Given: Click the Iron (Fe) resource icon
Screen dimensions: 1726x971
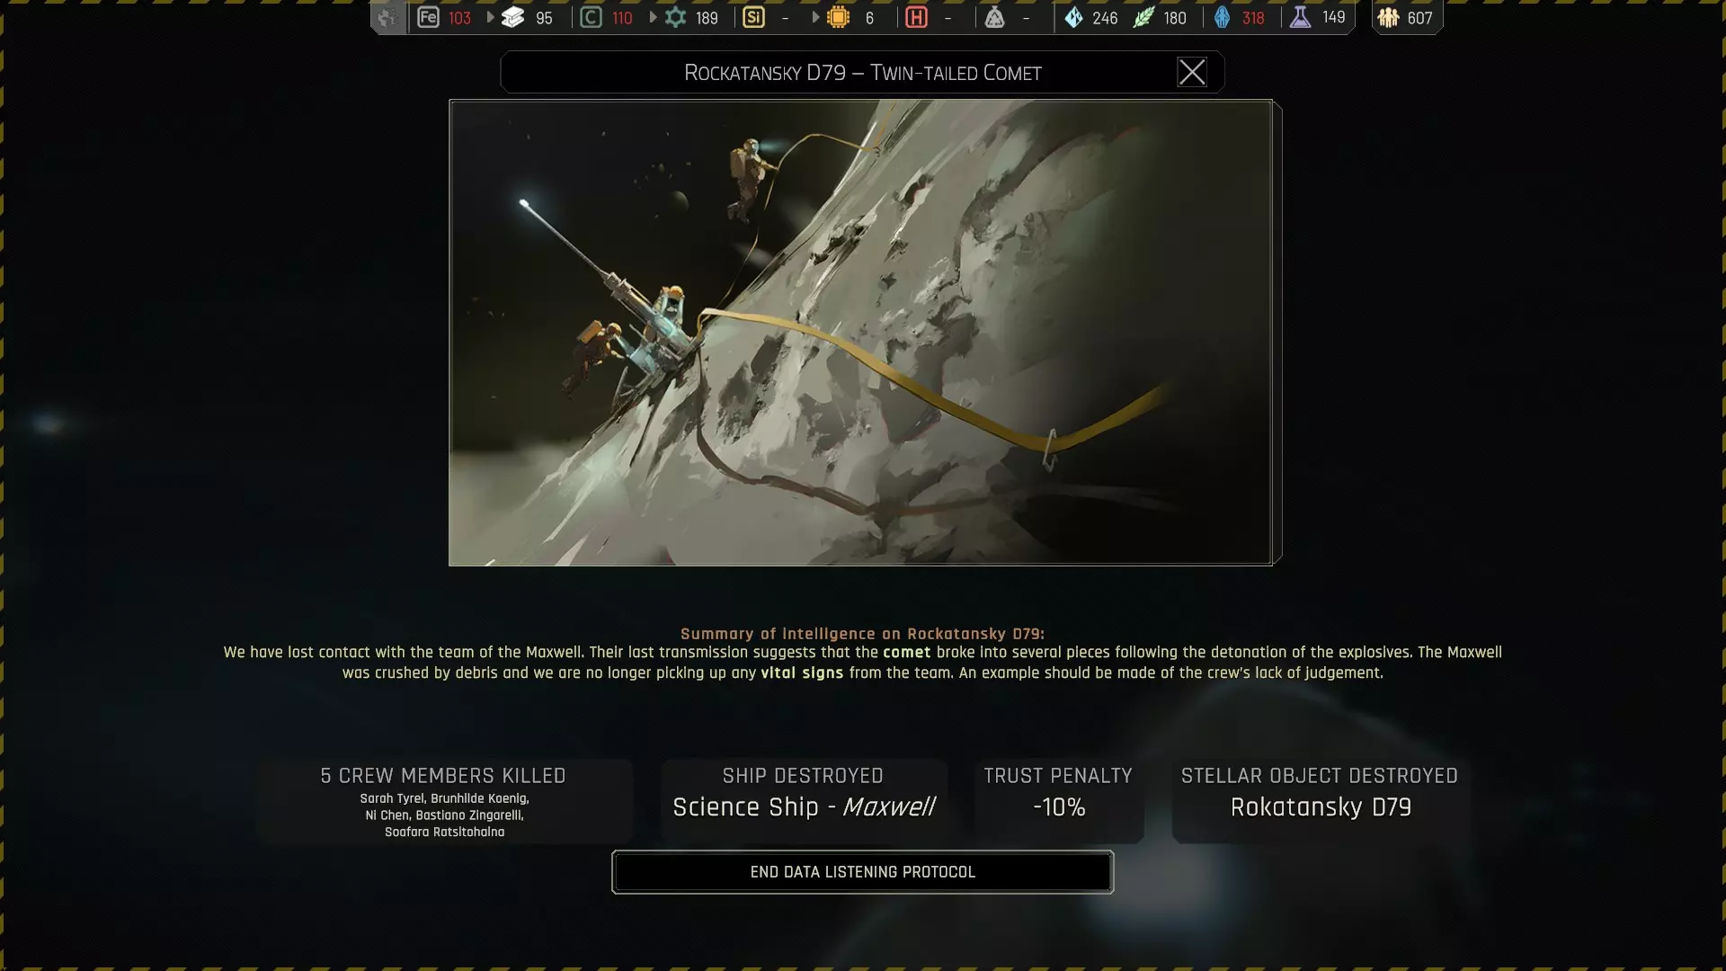Looking at the screenshot, I should (428, 17).
